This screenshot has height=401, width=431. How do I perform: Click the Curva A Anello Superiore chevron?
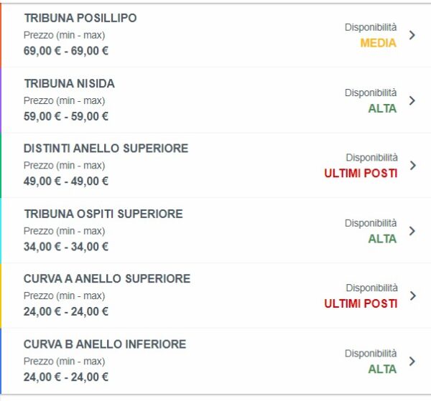(x=412, y=296)
